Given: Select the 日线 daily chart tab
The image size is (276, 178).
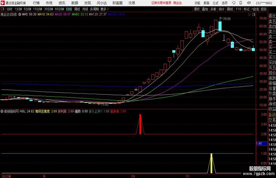Looking at the screenshot, I should click(x=69, y=9).
